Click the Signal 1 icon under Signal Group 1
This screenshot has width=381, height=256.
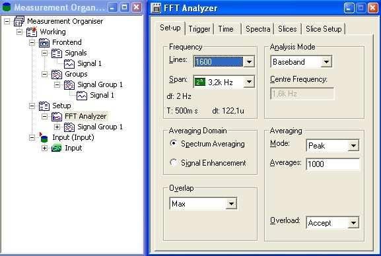[82, 95]
